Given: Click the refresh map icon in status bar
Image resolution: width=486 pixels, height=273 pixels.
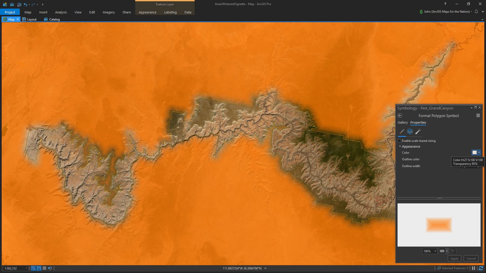Looking at the screenshot, I should [481, 268].
